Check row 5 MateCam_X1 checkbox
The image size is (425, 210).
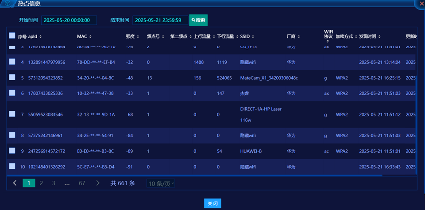(x=12, y=78)
